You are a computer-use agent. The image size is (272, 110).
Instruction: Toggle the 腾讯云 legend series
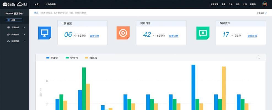click(x=91, y=58)
